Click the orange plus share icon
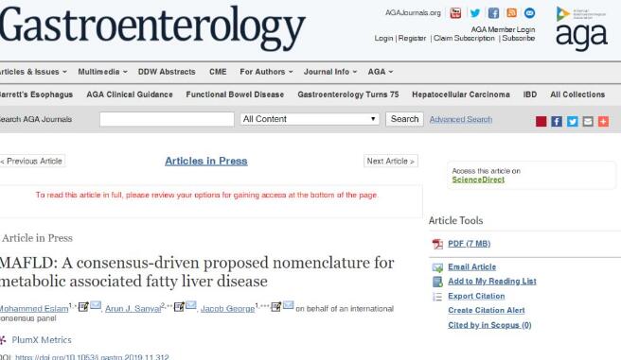Image resolution: width=621 pixels, height=360 pixels. coord(603,121)
